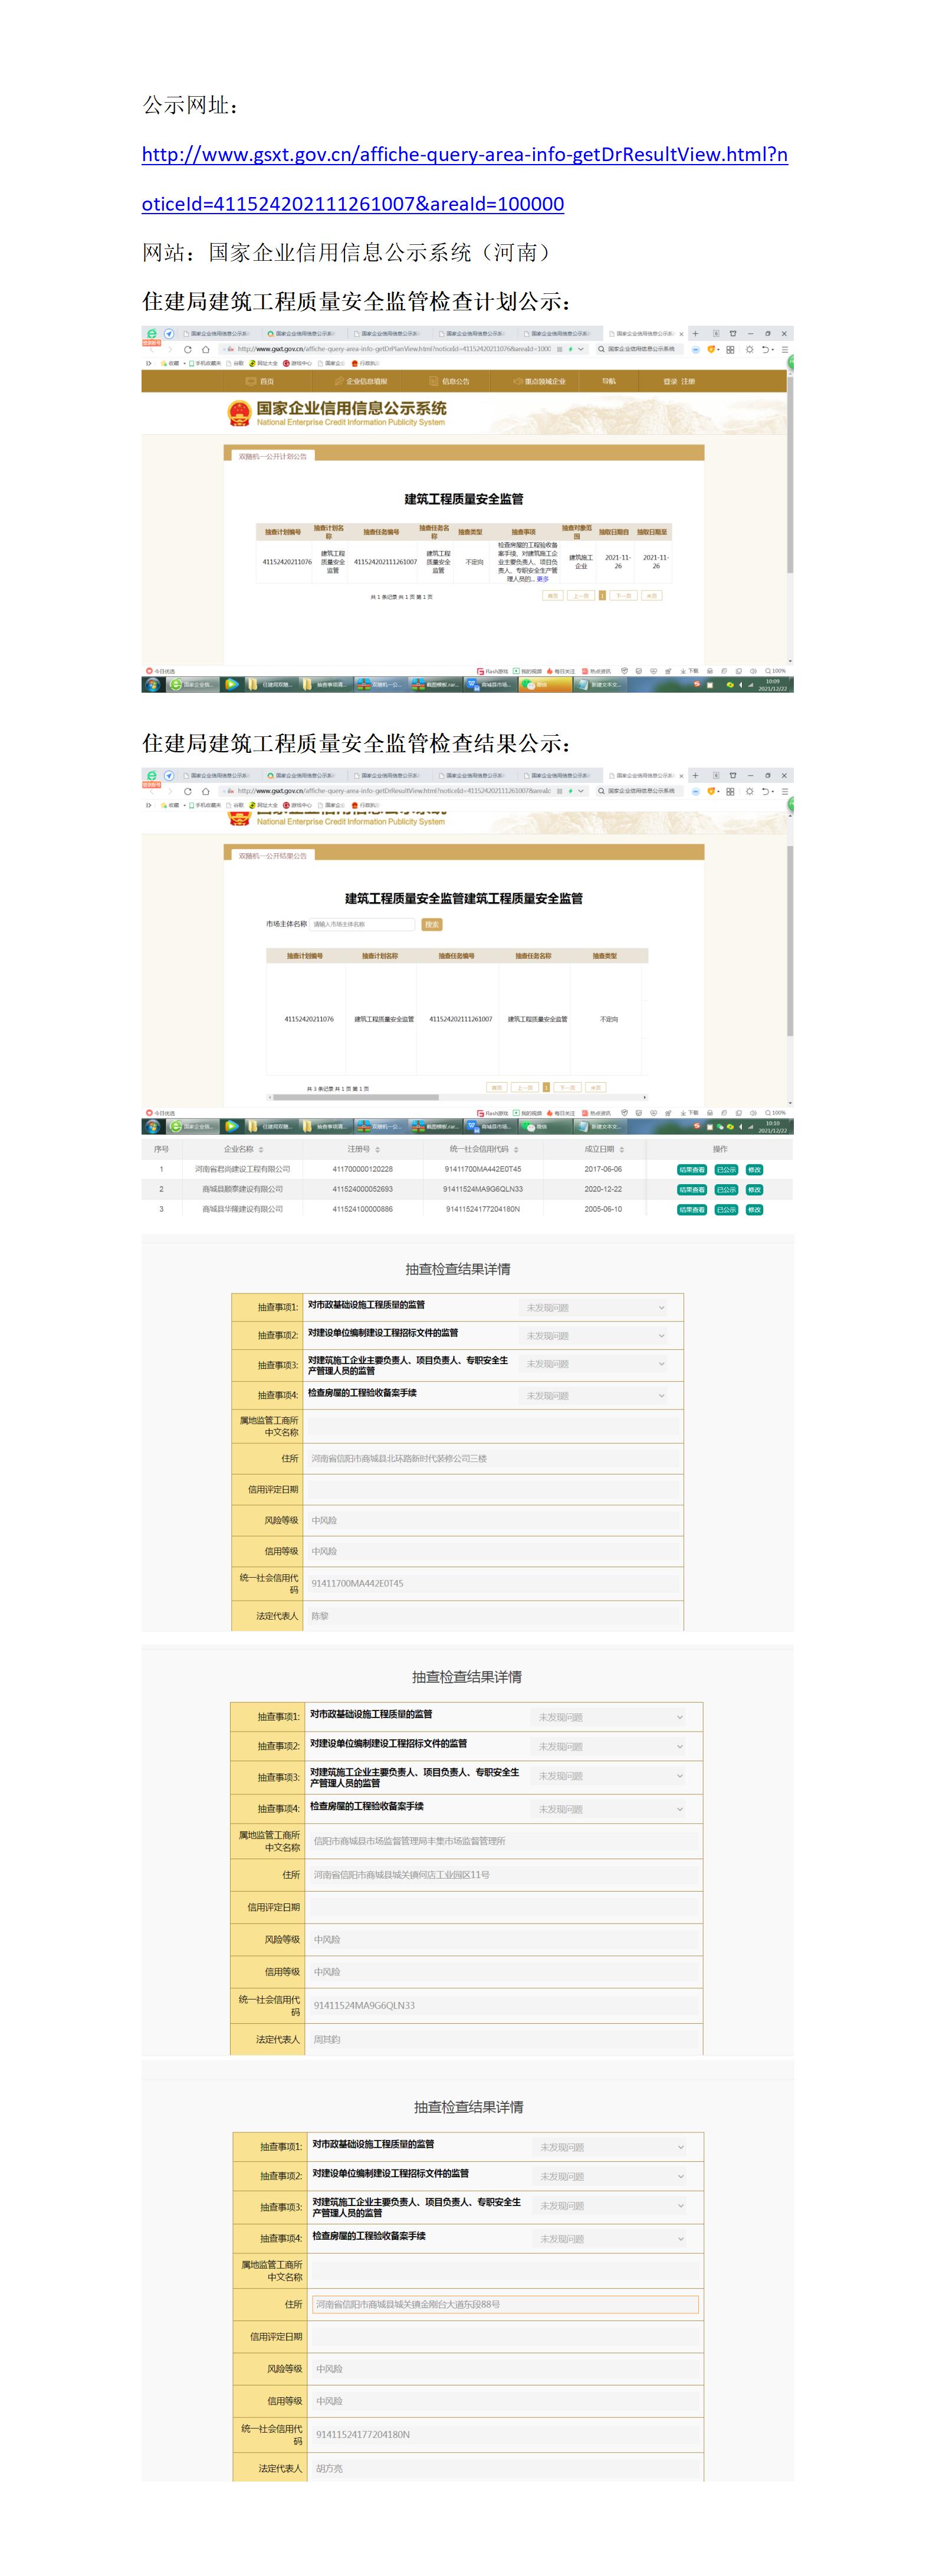936x2576 pixels.
Task: Click 末页 pagination button in the result-notice screenshot
Action: tap(595, 1087)
